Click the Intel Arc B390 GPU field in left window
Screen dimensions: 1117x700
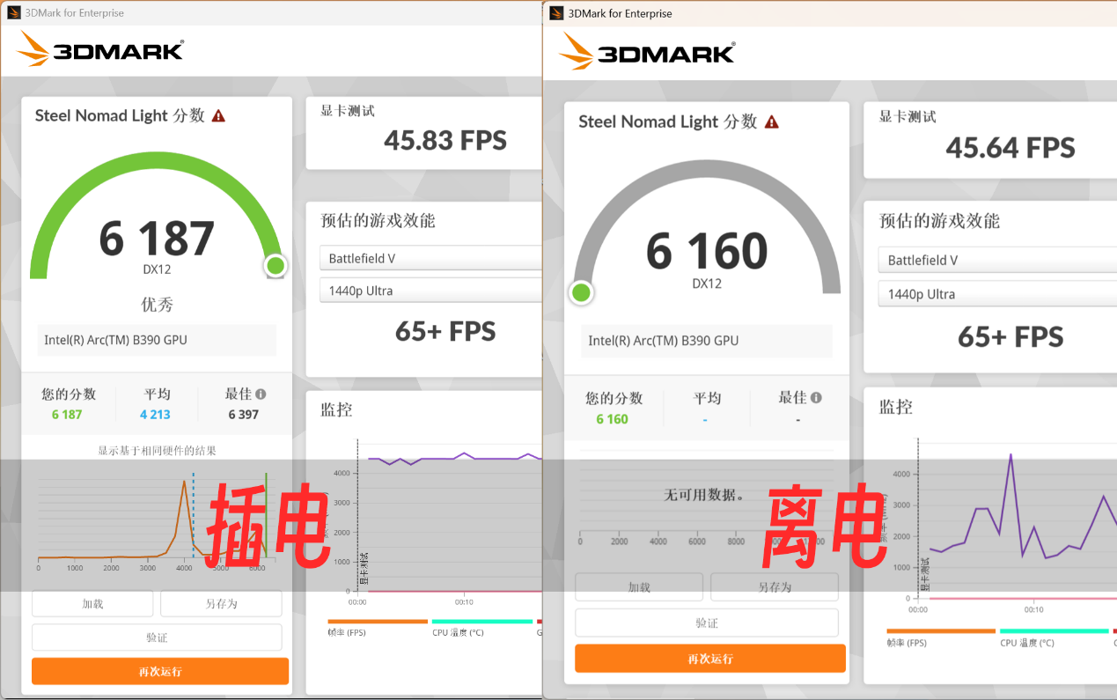(x=157, y=340)
